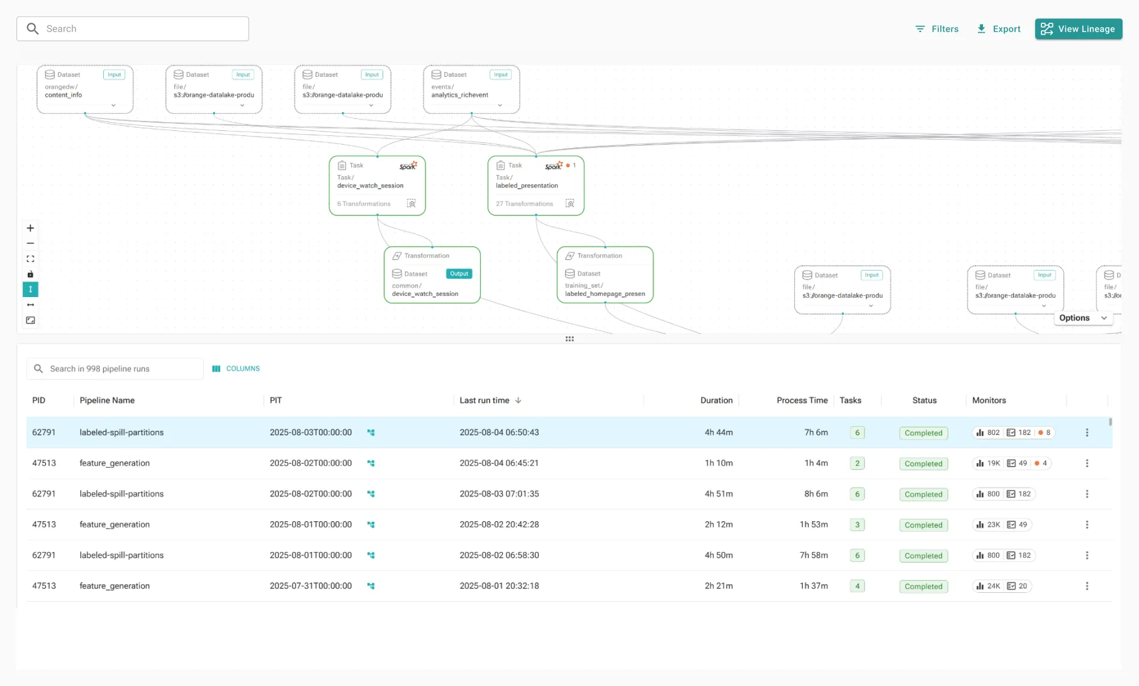Sort by Duration column header

(716, 400)
